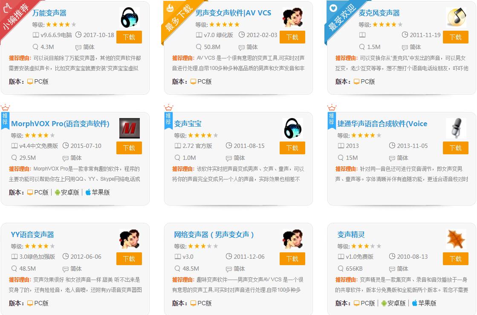Screen dimensions: 477x315
Task: Click the 捷通华声 microphone icon
Action: [x=456, y=128]
